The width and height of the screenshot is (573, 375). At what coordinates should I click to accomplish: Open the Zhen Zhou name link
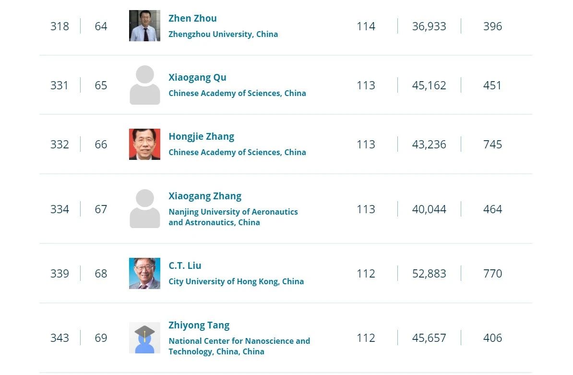192,18
